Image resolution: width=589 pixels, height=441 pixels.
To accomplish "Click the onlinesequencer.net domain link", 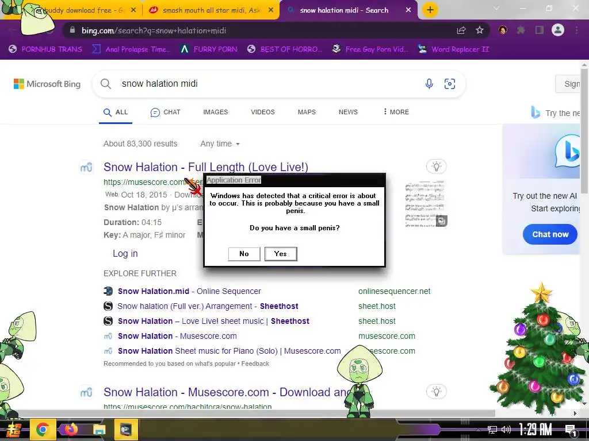I will 394,291.
